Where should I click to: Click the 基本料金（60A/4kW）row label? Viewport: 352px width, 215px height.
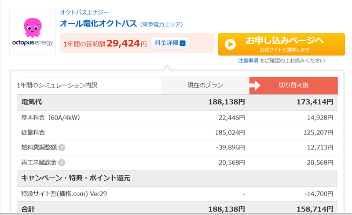coord(51,118)
